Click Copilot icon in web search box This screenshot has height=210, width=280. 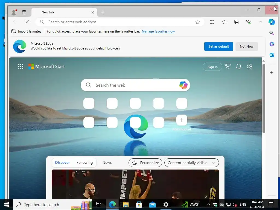(183, 85)
